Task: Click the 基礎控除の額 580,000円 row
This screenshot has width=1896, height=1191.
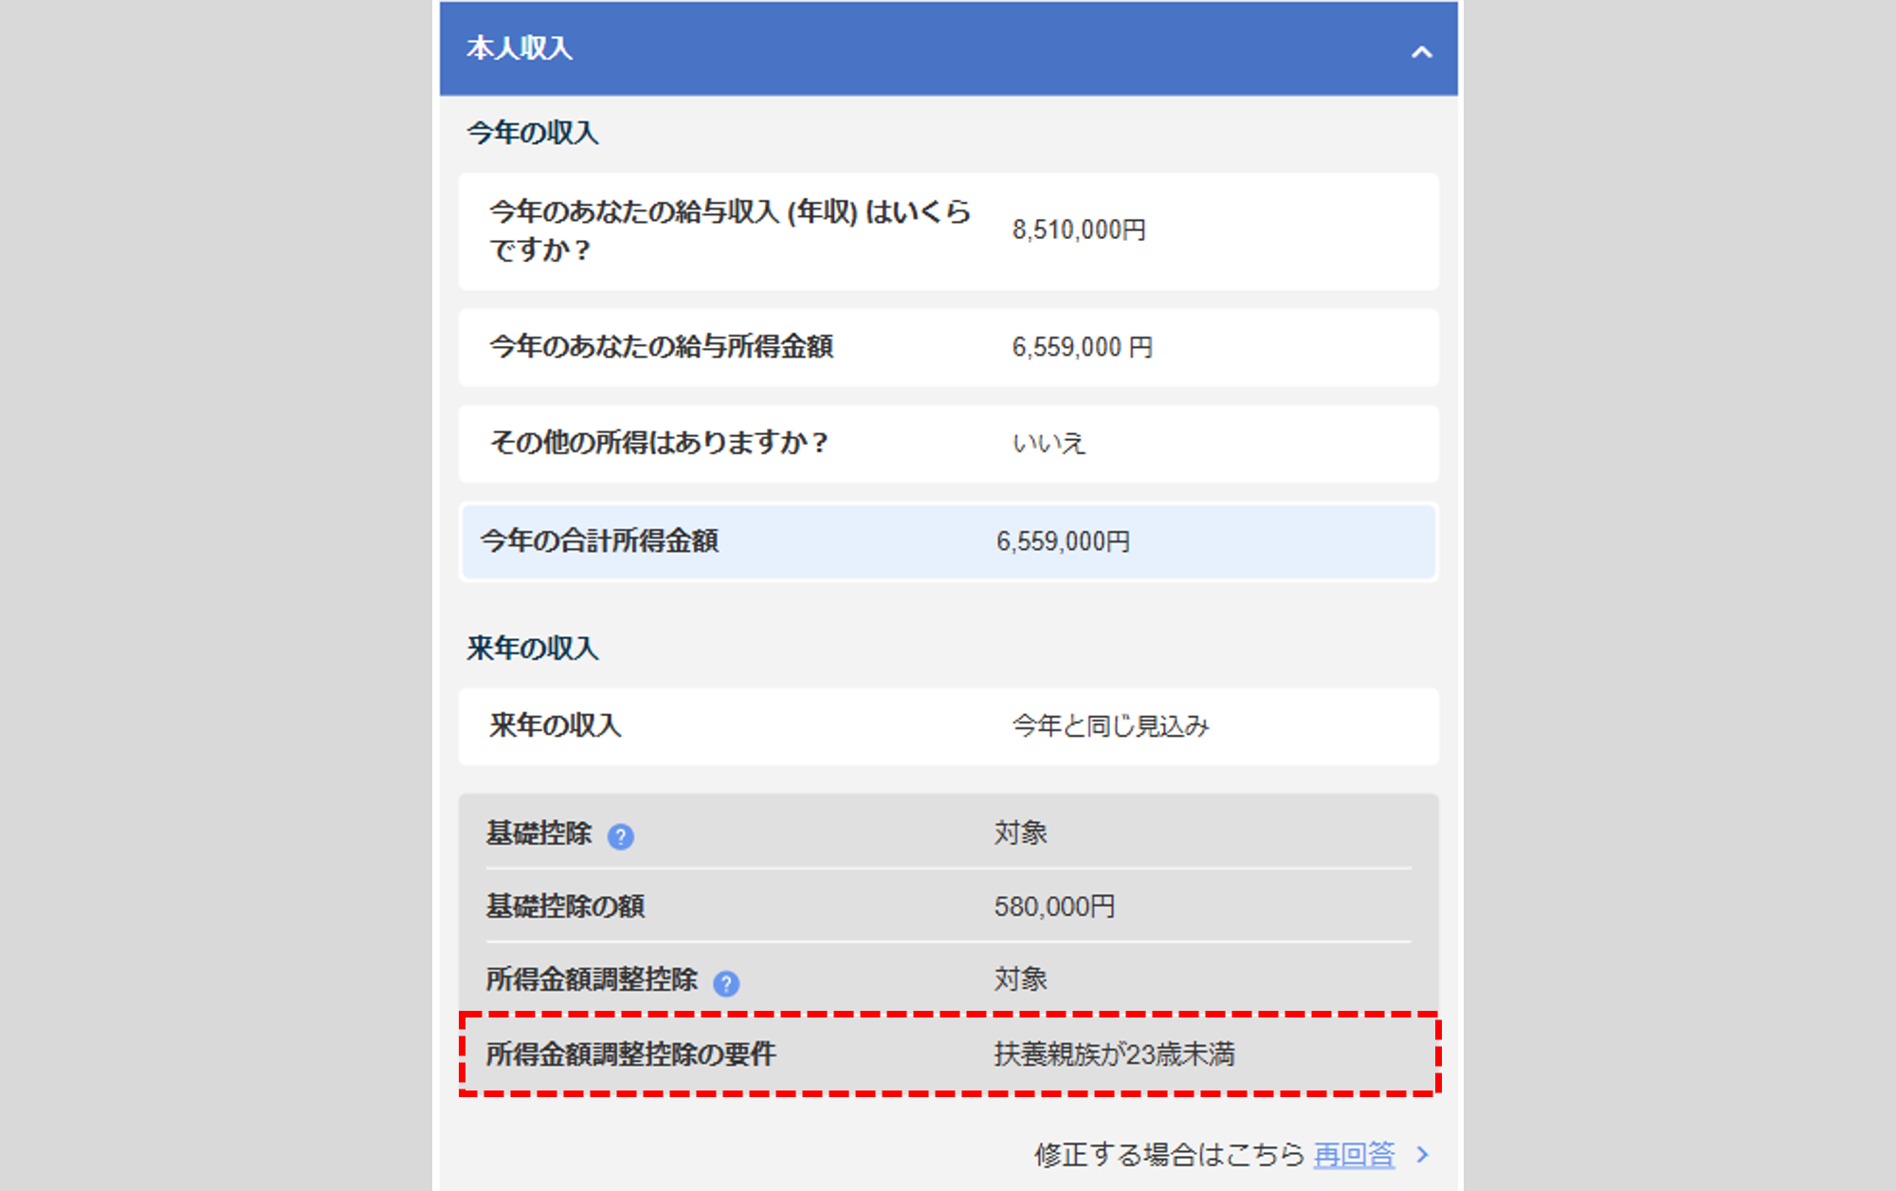Action: coord(948,907)
